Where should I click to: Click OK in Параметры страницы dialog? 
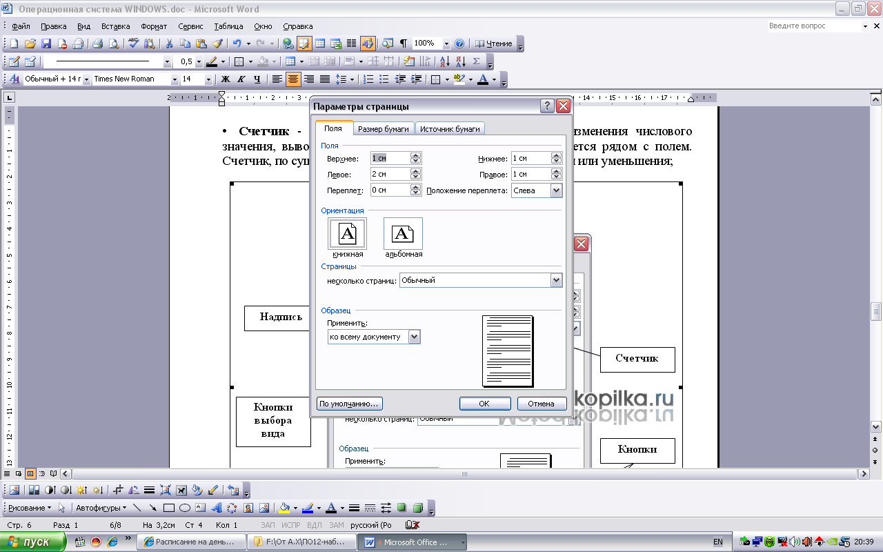coord(485,404)
